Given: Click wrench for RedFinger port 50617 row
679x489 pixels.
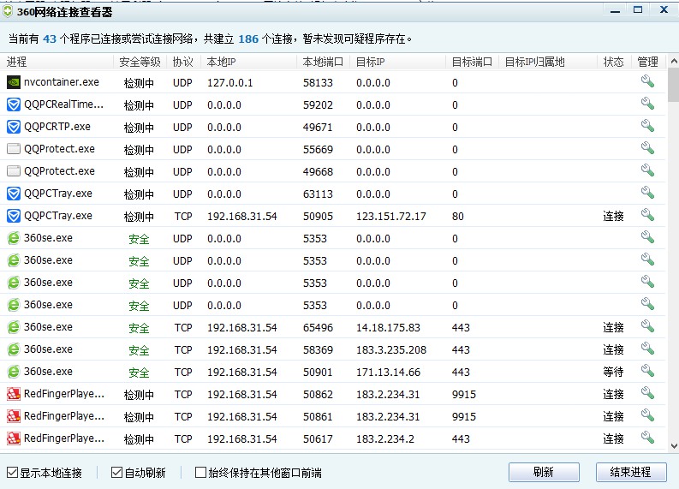Looking at the screenshot, I should coord(647,438).
